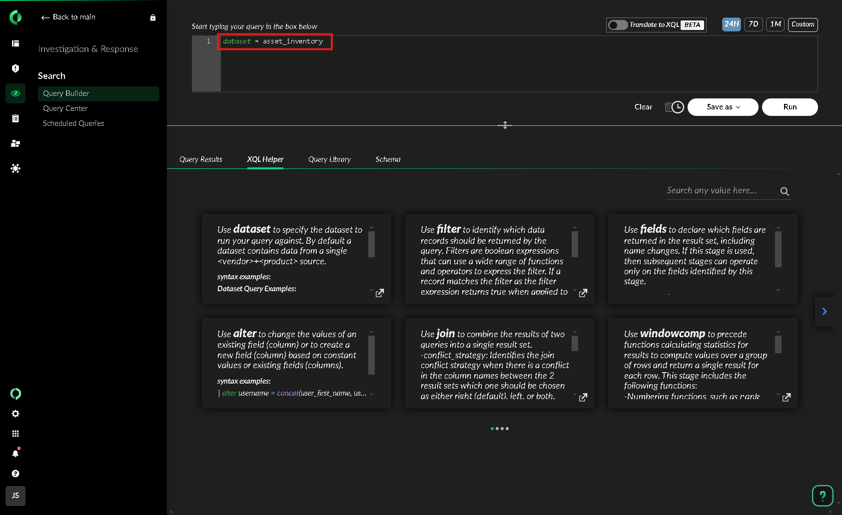Open dataset card in external link
The width and height of the screenshot is (842, 515).
[380, 293]
